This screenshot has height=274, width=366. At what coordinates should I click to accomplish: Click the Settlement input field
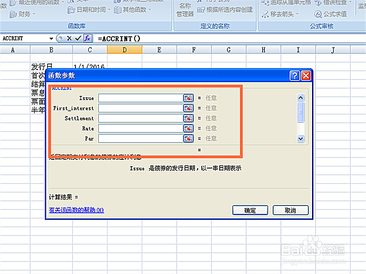[x=141, y=118]
